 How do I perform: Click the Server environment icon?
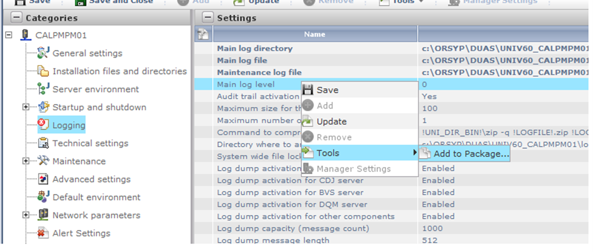(44, 89)
